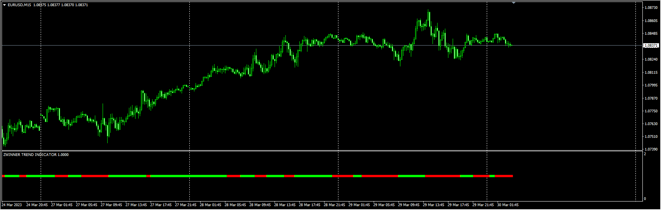The image size is (661, 210).
Task: Click the 27 Mar 01:45 time label
Action: [62, 205]
